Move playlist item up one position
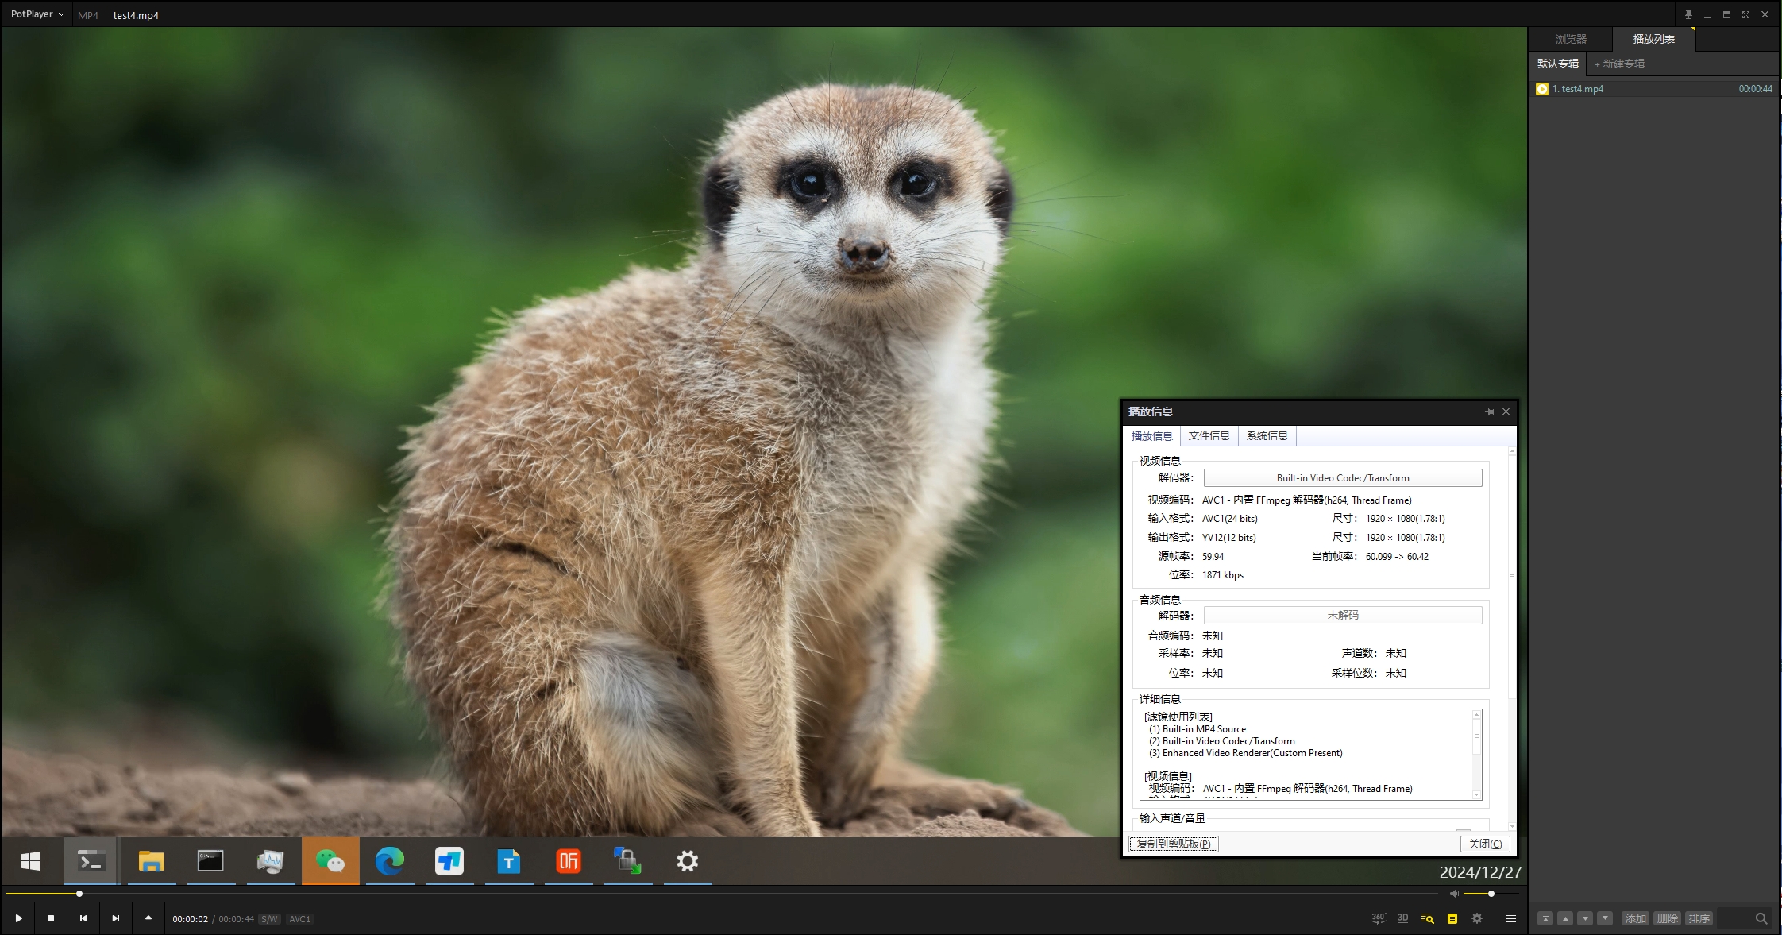Image resolution: width=1782 pixels, height=935 pixels. (1565, 918)
